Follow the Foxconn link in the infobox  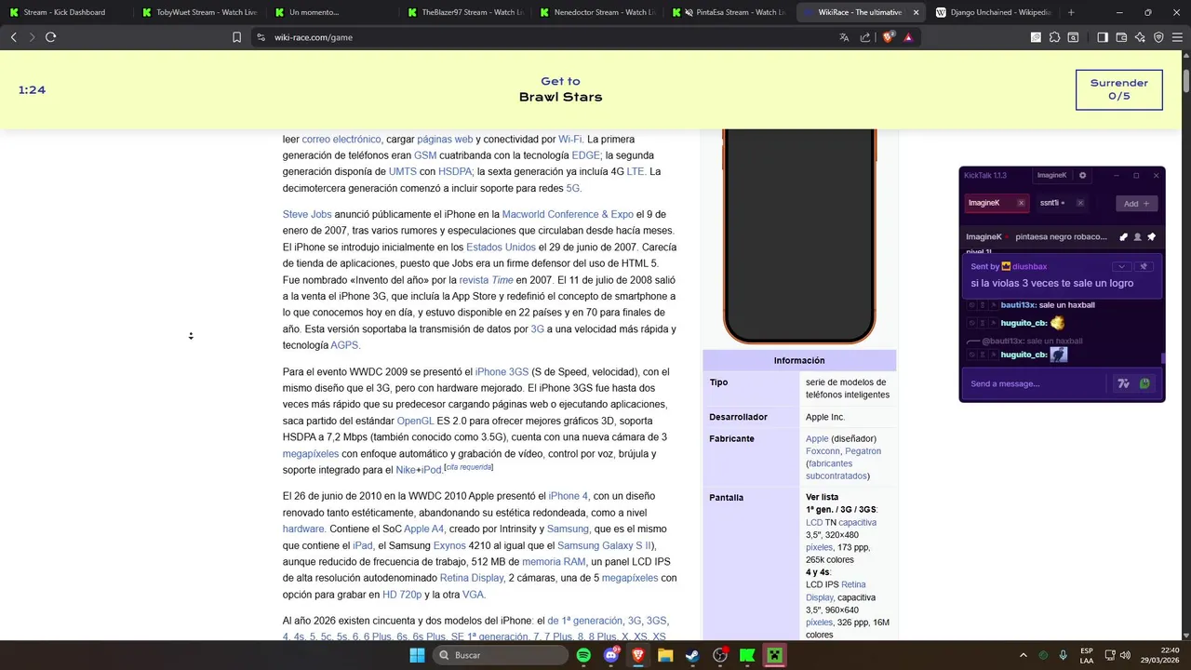point(823,451)
